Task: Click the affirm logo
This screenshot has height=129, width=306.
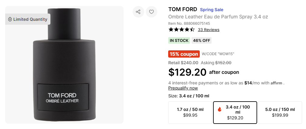Action: point(277,83)
